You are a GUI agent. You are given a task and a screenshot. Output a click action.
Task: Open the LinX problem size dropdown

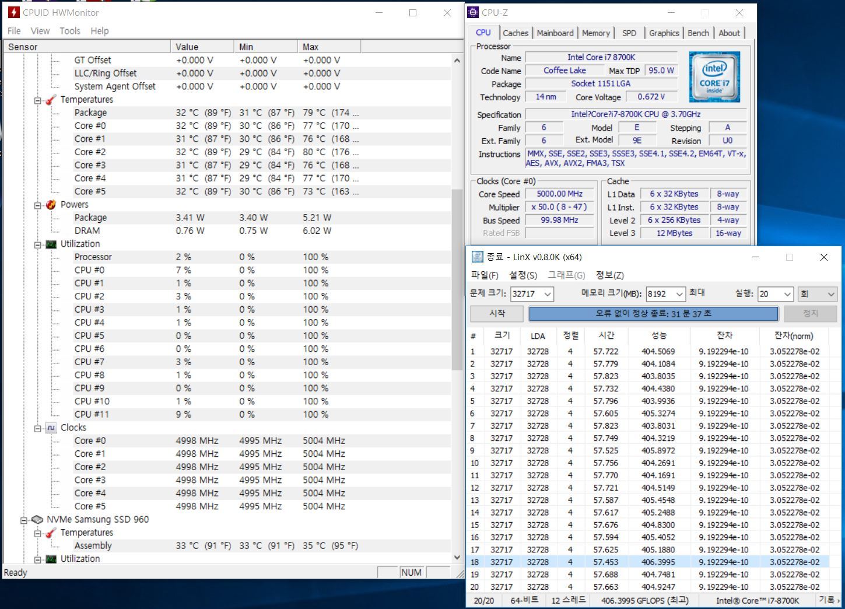click(x=547, y=294)
